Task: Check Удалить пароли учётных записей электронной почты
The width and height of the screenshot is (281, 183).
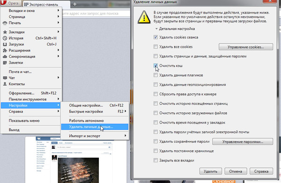Action: tap(155, 132)
